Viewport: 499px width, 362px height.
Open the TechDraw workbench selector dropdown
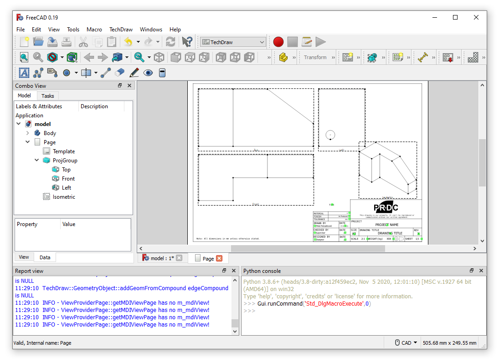(x=233, y=42)
